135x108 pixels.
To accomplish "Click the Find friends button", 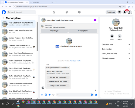I will click(111, 12).
